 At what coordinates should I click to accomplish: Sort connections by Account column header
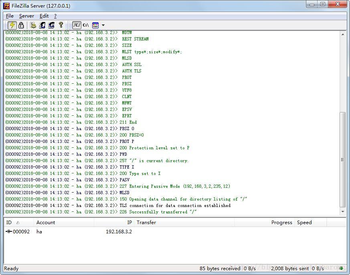click(64, 223)
